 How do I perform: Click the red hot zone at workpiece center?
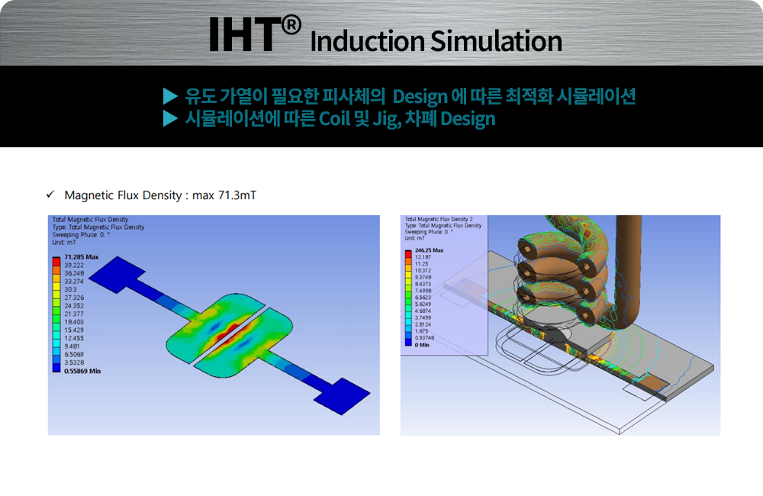click(x=228, y=336)
